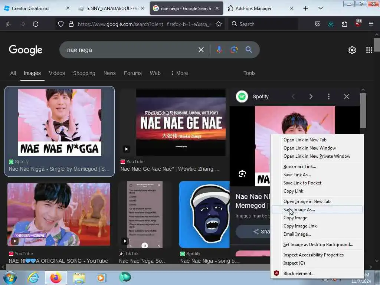Reload the page with the refresh icon

click(36, 24)
